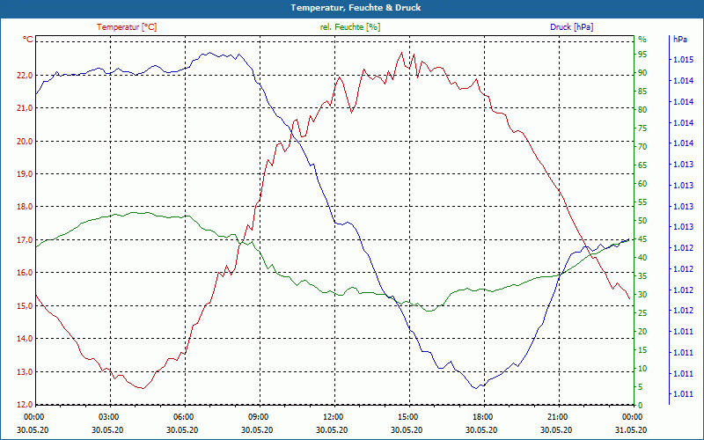This screenshot has height=440, width=704.
Task: Click the 15,0 temperature axis value
Action: (x=25, y=306)
